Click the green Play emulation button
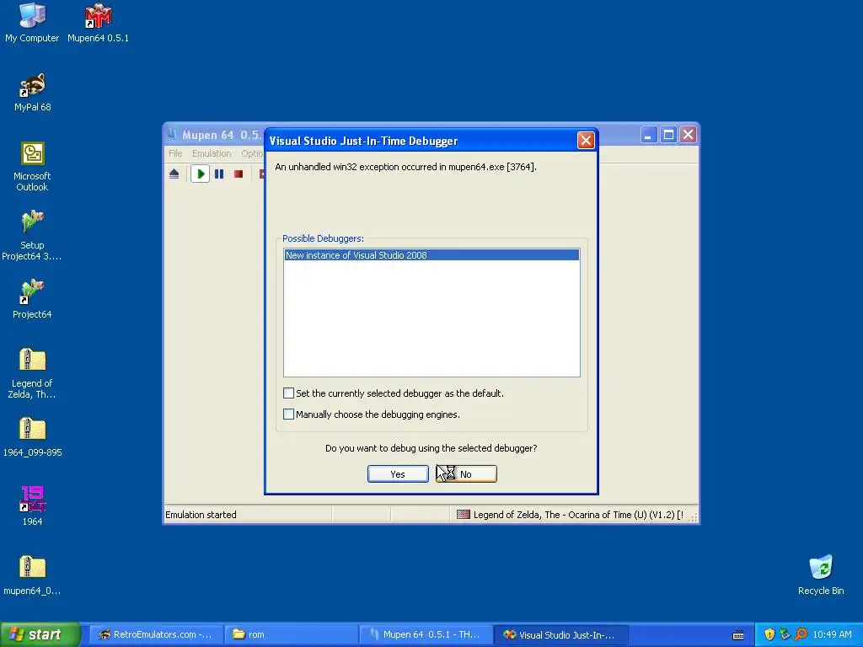Screen dimensions: 863x647 [201, 174]
